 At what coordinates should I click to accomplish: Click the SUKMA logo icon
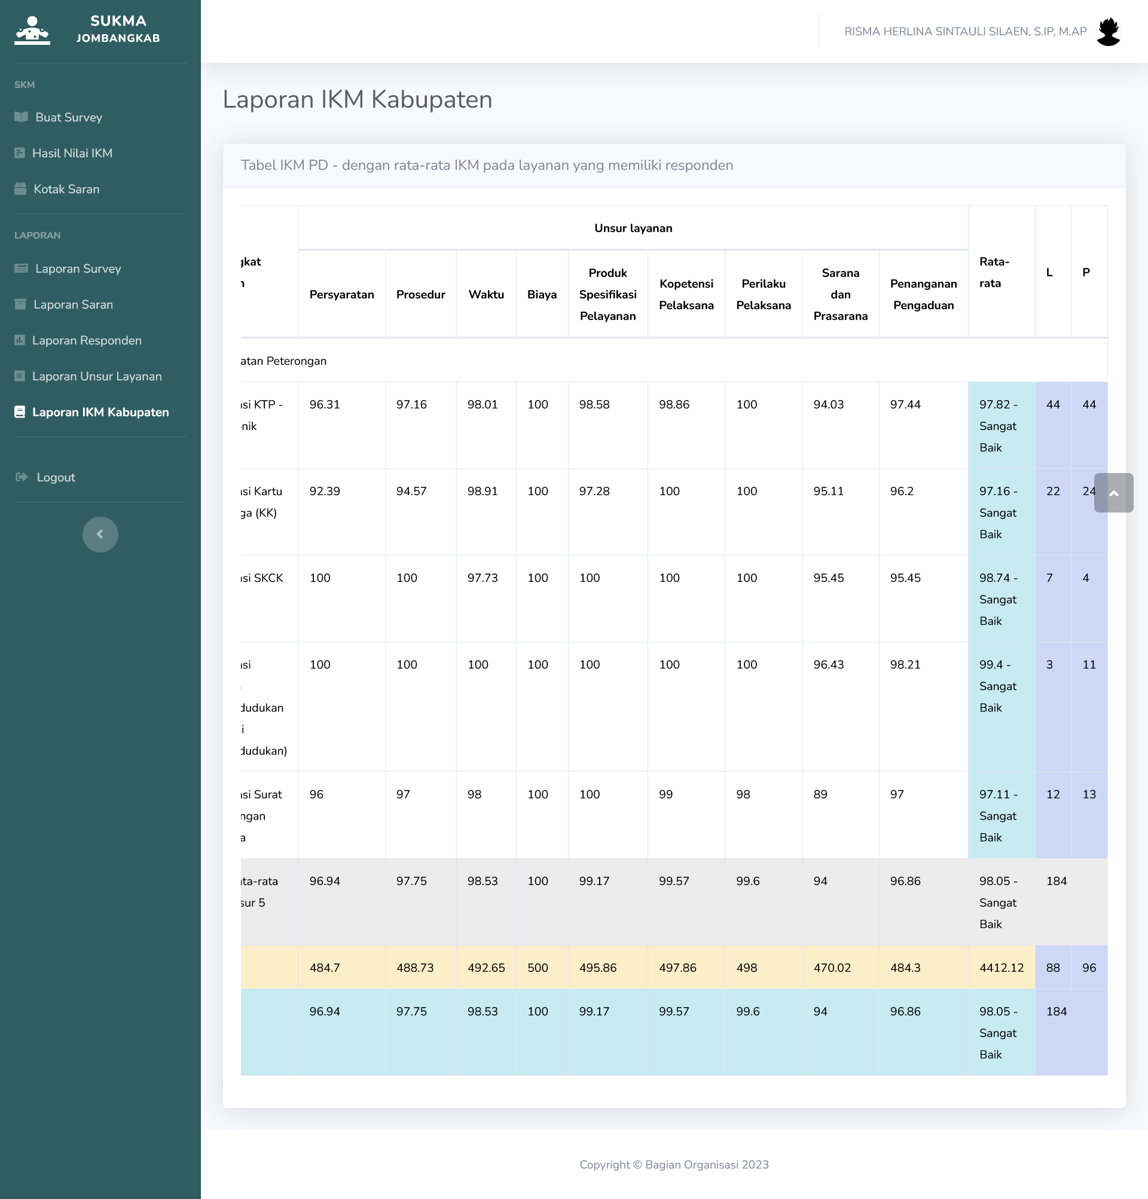click(x=32, y=30)
